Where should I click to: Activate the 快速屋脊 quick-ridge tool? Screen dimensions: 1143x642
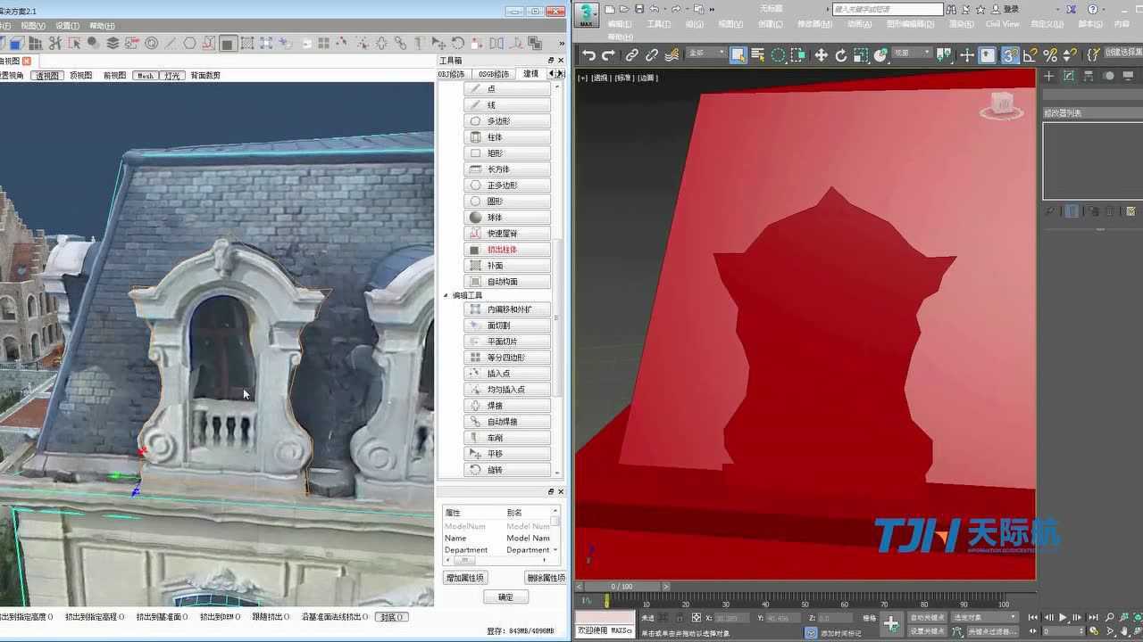click(x=506, y=233)
